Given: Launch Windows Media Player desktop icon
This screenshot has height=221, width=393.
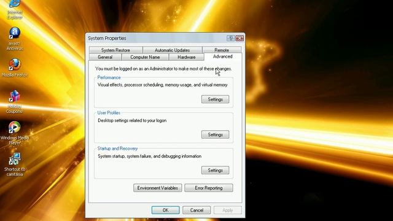Looking at the screenshot, I should [15, 133].
